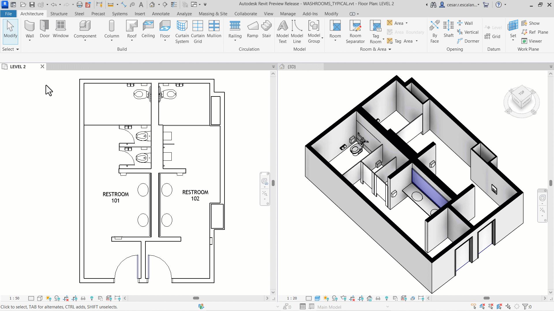Click the 1 : 50 view scale
This screenshot has height=311, width=554.
(x=14, y=298)
